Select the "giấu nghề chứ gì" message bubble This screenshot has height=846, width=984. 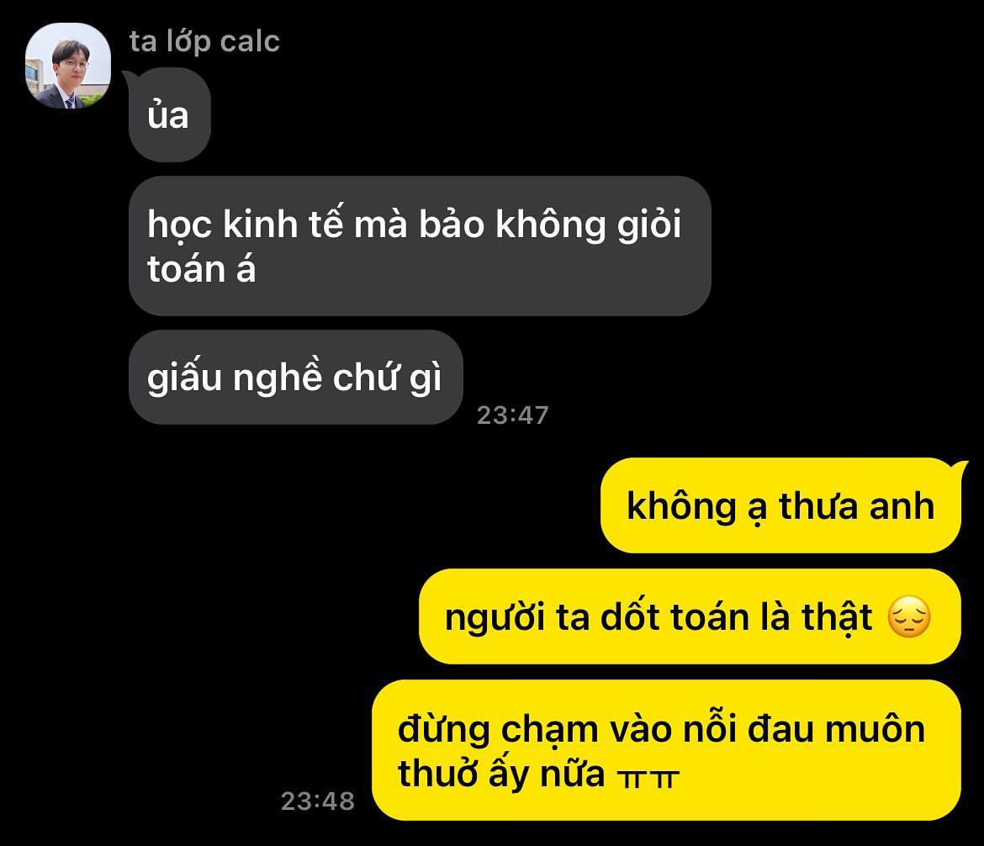click(x=295, y=378)
